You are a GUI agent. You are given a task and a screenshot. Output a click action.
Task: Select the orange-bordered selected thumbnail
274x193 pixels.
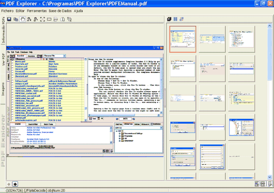point(183,39)
